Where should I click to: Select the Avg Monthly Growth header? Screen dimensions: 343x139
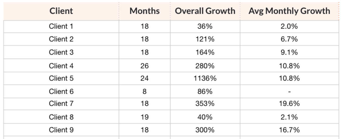point(289,11)
